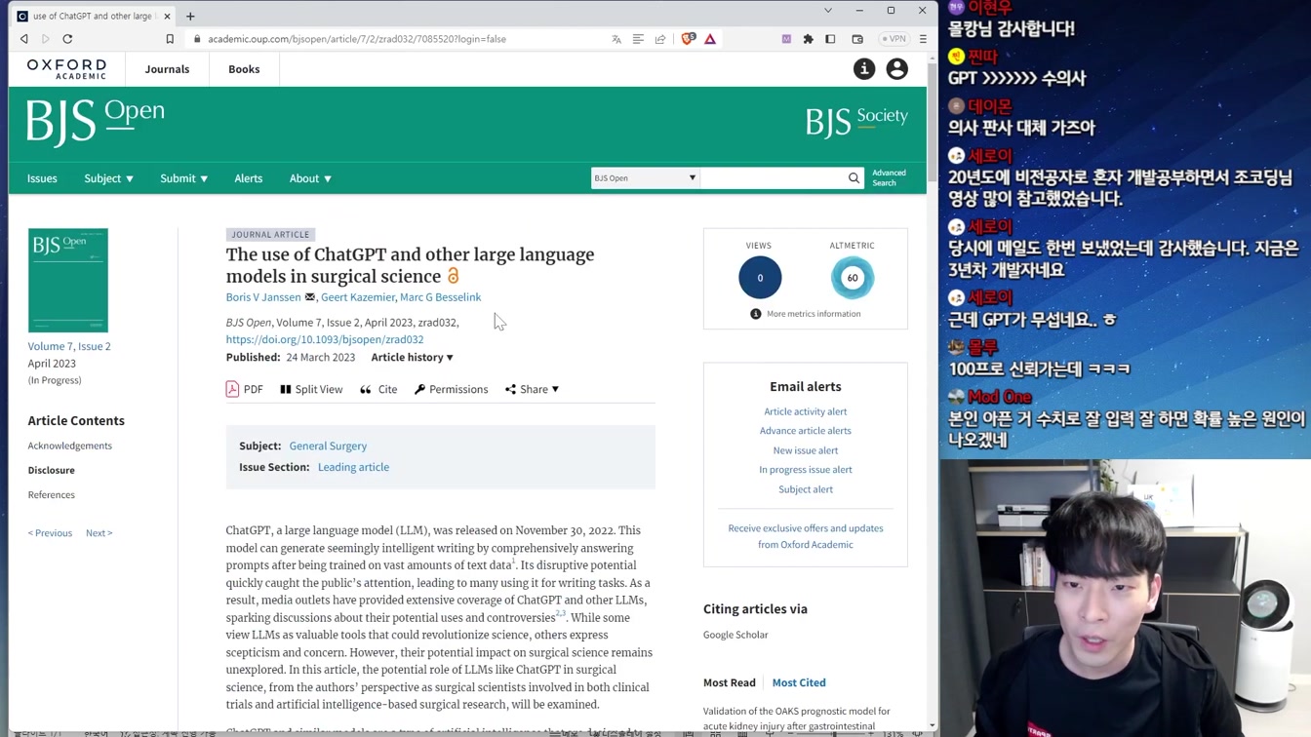The height and width of the screenshot is (737, 1311).
Task: Open General Surgery subject link
Action: [x=328, y=446]
